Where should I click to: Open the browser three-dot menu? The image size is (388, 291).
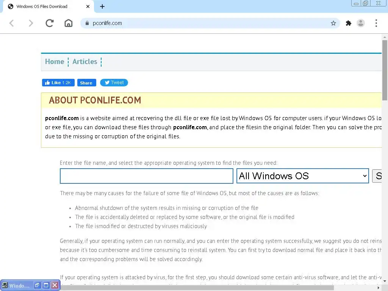[376, 23]
